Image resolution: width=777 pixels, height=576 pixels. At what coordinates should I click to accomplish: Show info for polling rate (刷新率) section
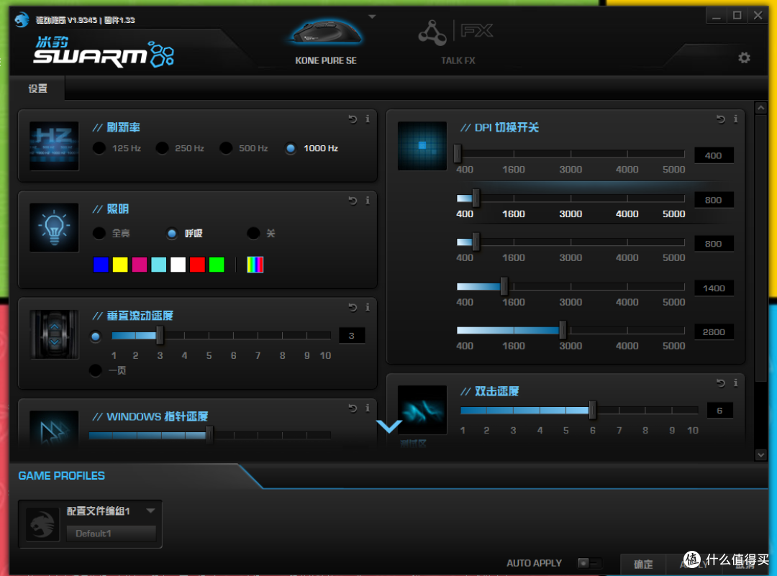coord(367,119)
